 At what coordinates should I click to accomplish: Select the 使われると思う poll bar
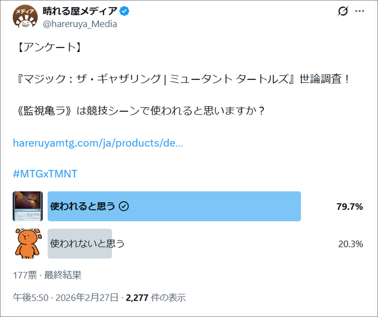pos(174,206)
